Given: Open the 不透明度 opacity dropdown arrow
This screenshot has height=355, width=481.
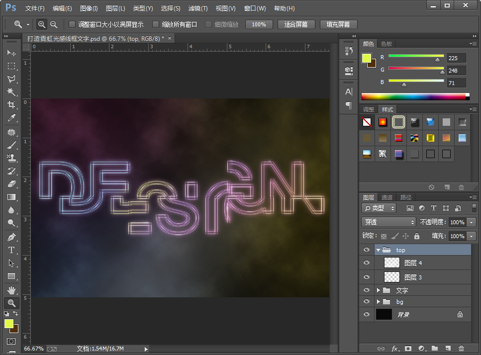Looking at the screenshot, I should click(472, 222).
